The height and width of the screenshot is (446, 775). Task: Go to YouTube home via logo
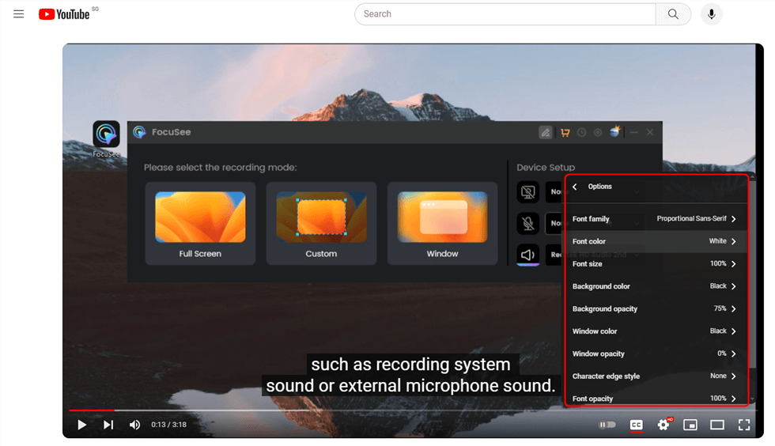pos(64,14)
